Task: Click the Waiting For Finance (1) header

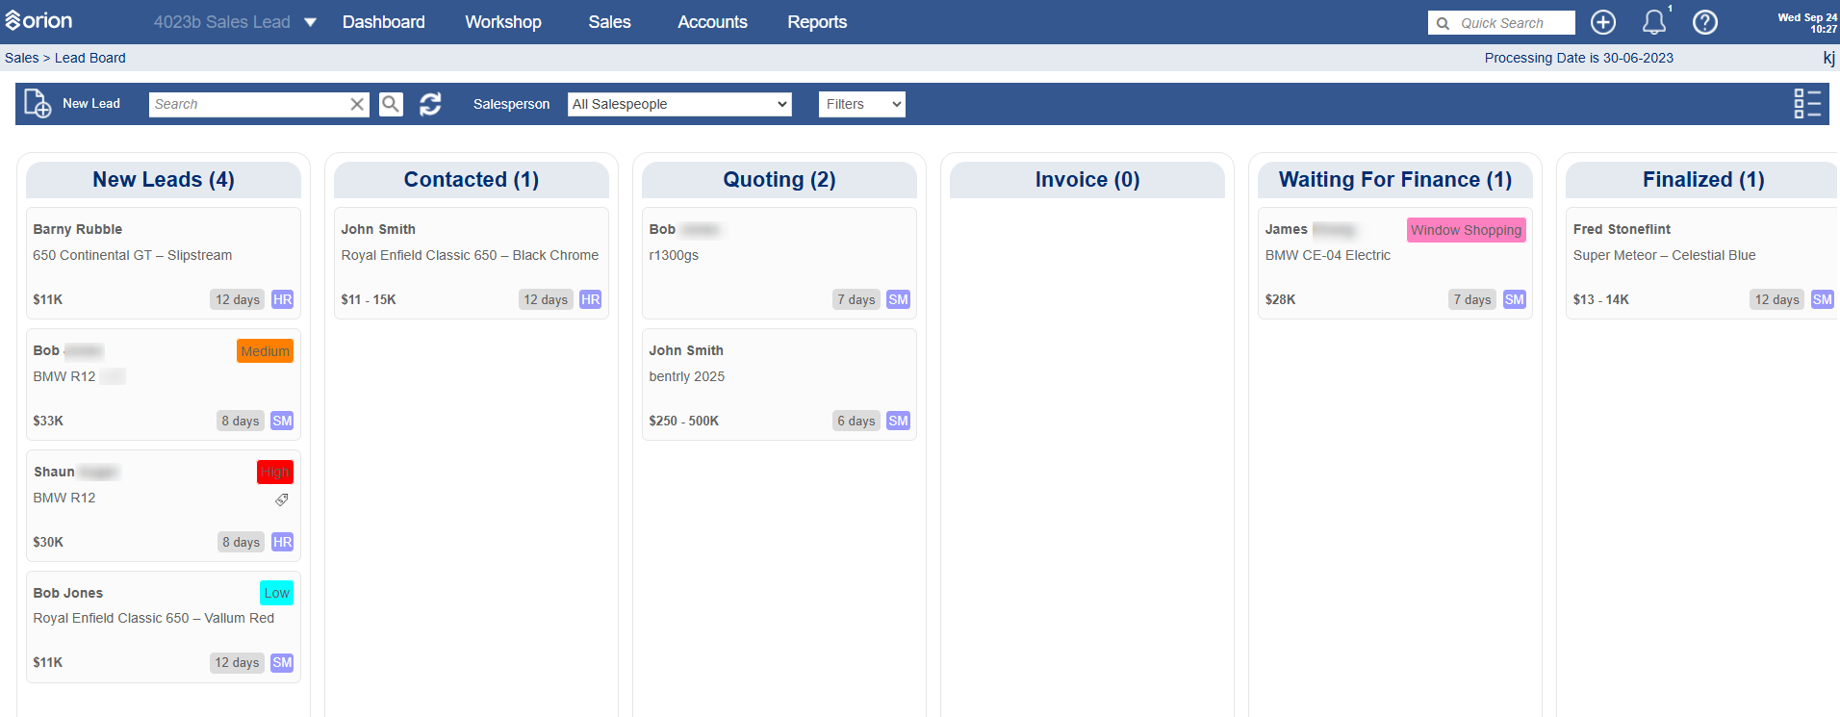Action: [1395, 180]
